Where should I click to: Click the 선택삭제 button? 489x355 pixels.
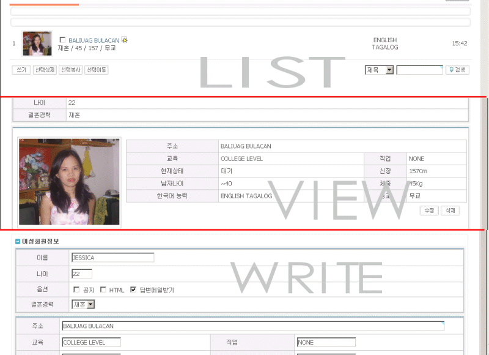(45, 70)
